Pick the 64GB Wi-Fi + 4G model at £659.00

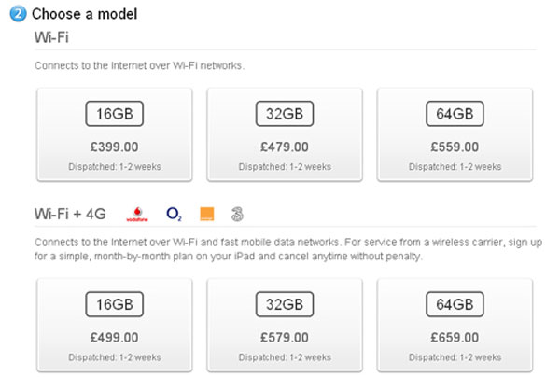click(x=455, y=324)
